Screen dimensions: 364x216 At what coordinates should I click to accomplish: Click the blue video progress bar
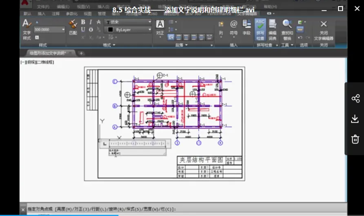(x=59, y=215)
